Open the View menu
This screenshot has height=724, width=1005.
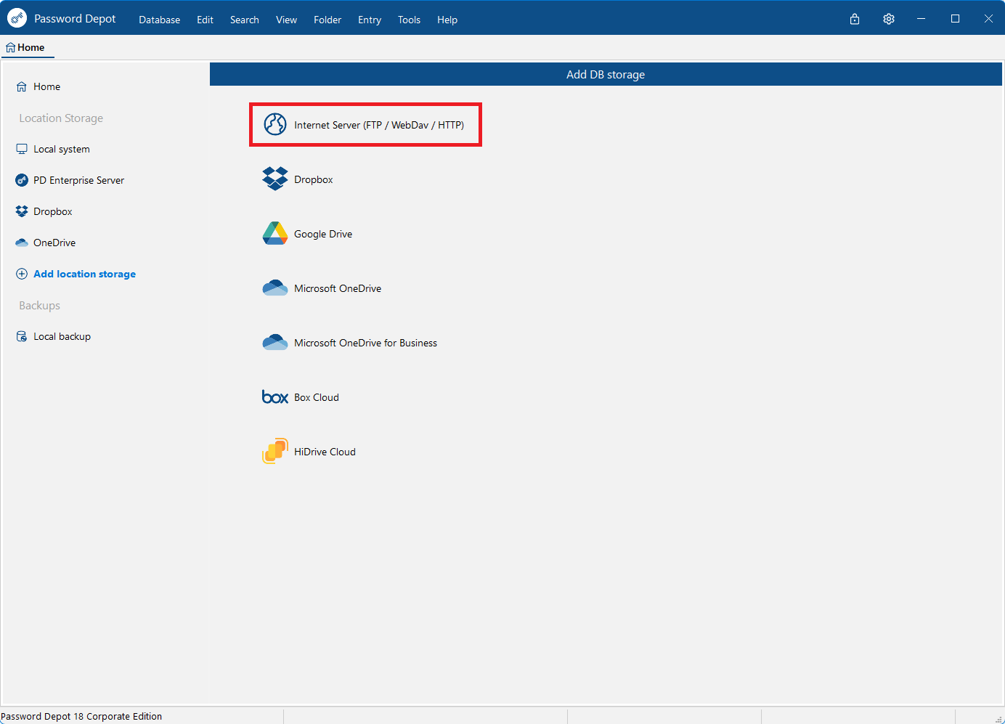click(x=286, y=20)
